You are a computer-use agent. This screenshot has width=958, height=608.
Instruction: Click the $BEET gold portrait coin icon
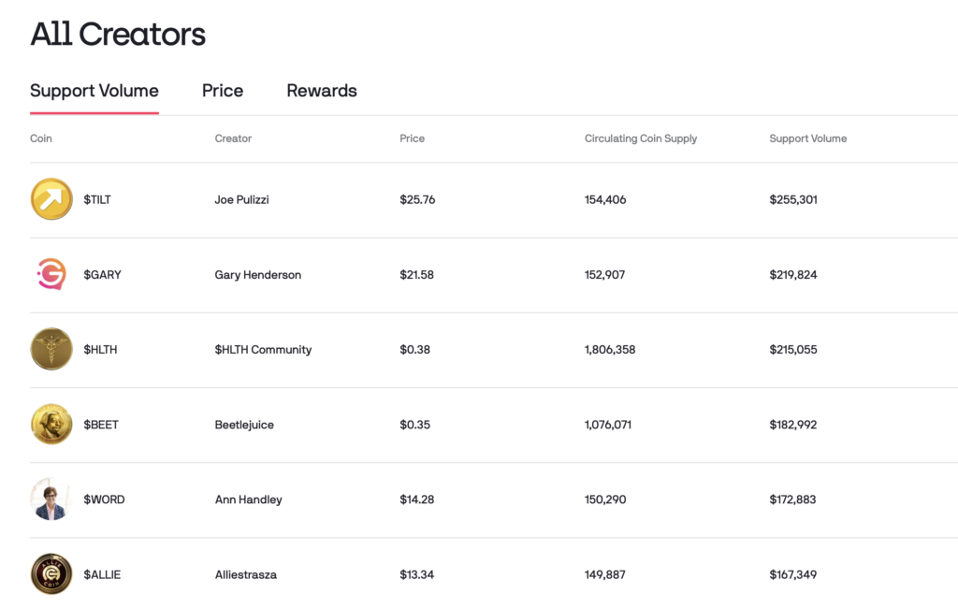pyautogui.click(x=51, y=424)
